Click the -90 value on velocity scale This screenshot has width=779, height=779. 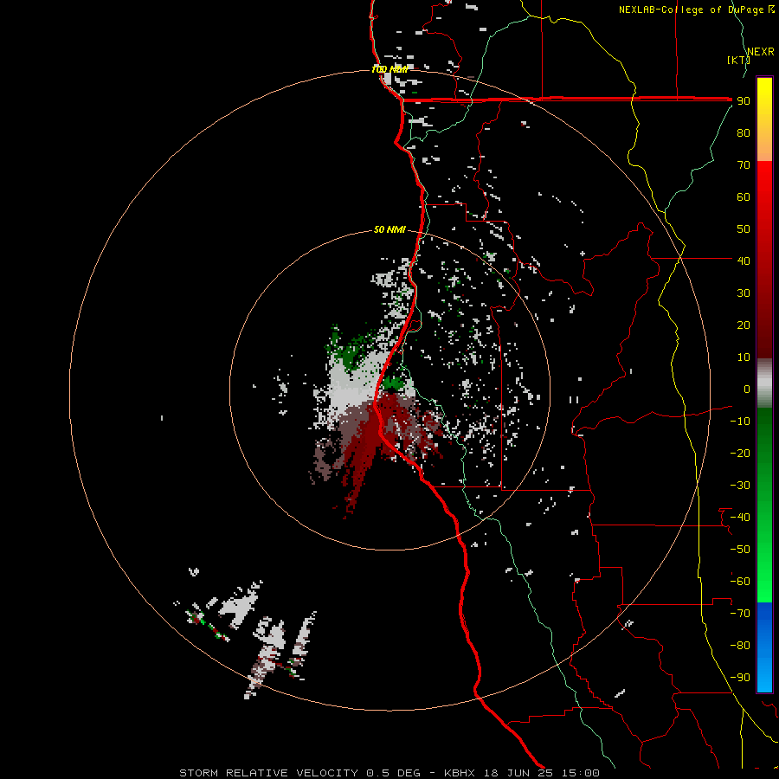pos(740,678)
